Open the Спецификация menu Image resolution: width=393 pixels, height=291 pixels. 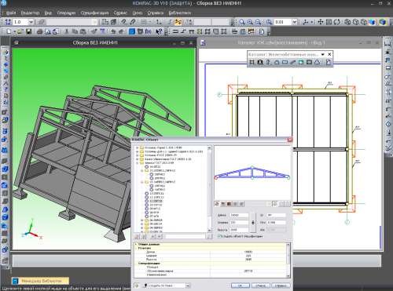tap(94, 13)
